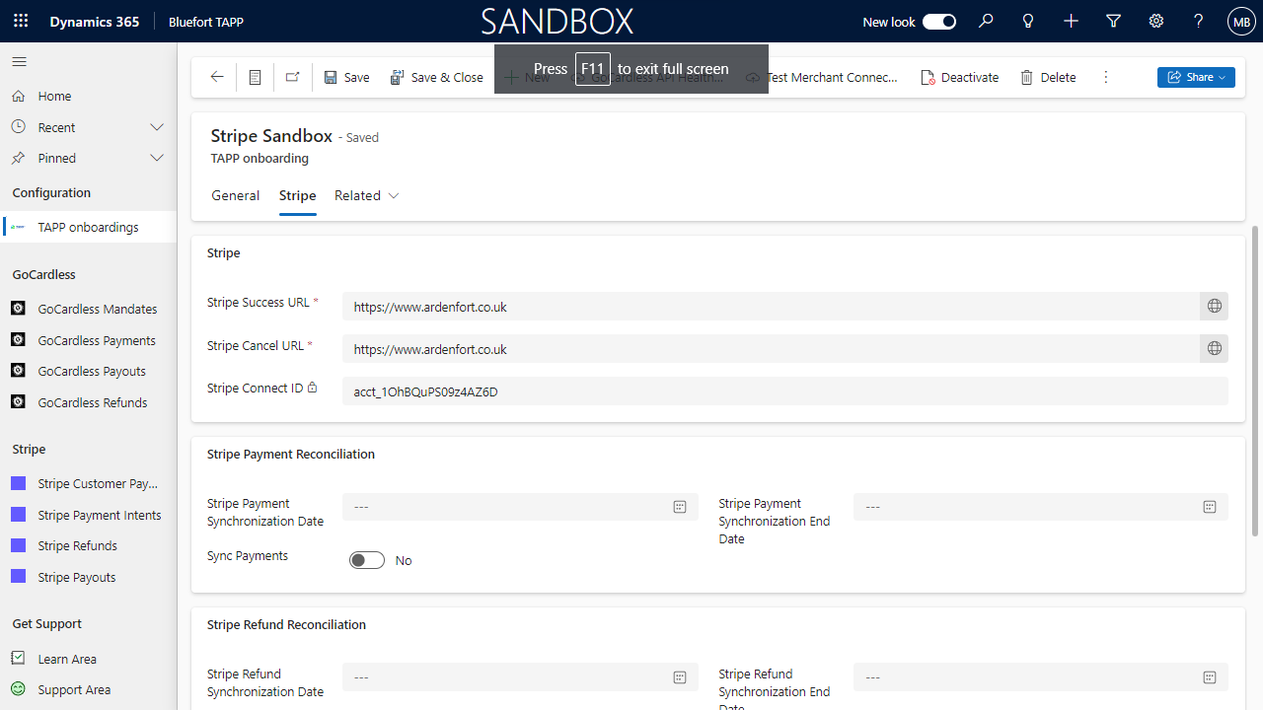
Task: Click Test Merchant Connection button
Action: 822,77
